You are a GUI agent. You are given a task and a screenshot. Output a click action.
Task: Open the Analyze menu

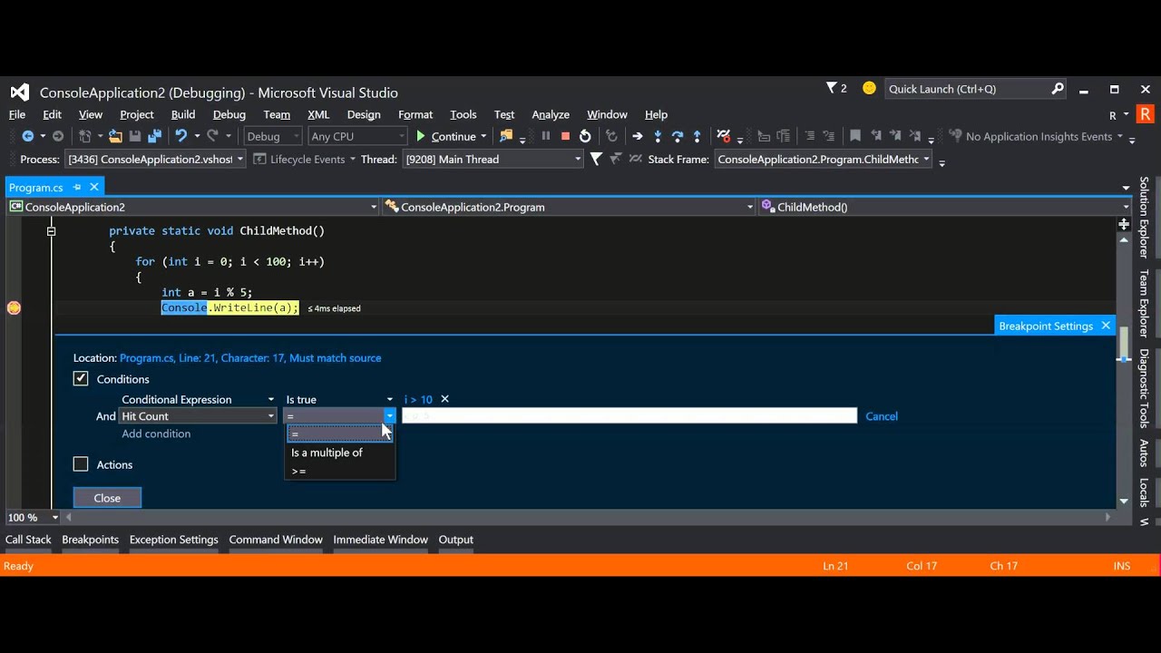pyautogui.click(x=551, y=114)
